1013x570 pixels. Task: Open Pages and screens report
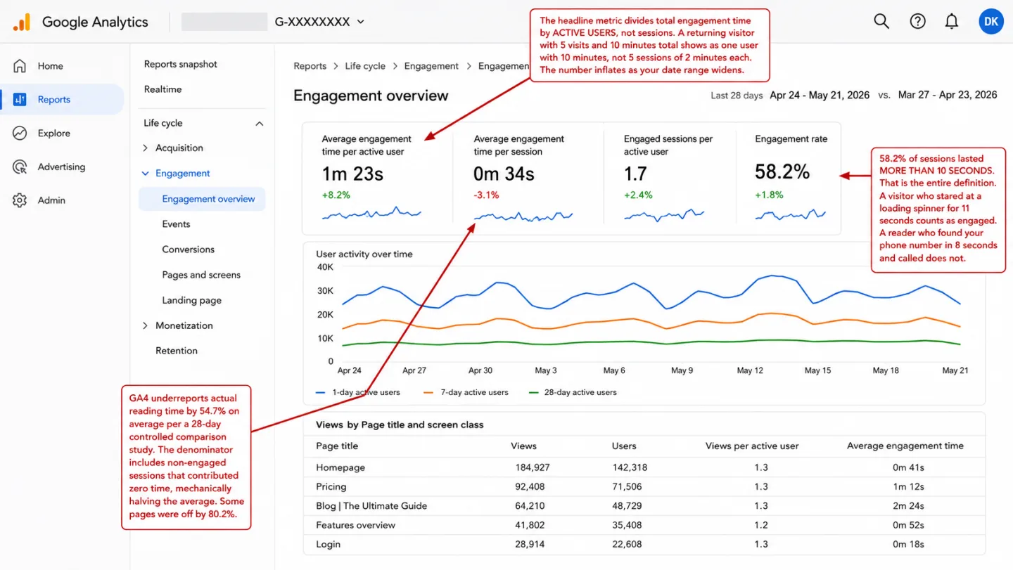point(201,275)
